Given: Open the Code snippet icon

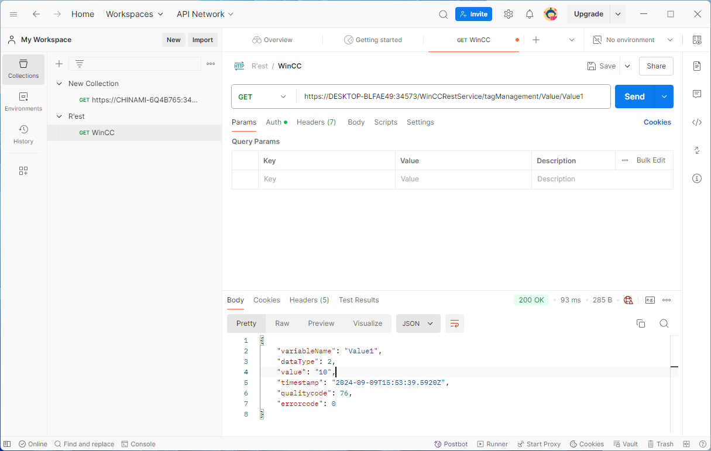Looking at the screenshot, I should click(x=697, y=122).
